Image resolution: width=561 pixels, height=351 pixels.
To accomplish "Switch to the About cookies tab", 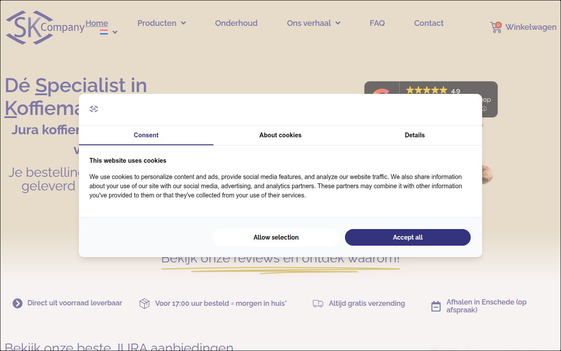I will pos(280,135).
